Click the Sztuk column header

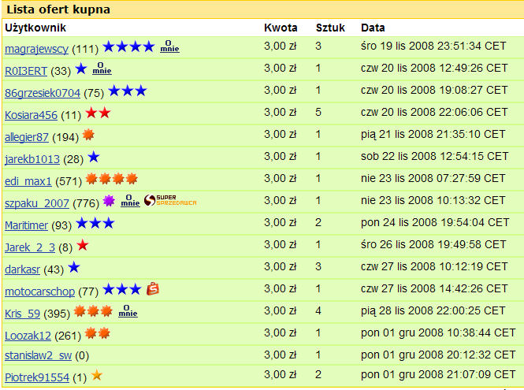tap(330, 28)
